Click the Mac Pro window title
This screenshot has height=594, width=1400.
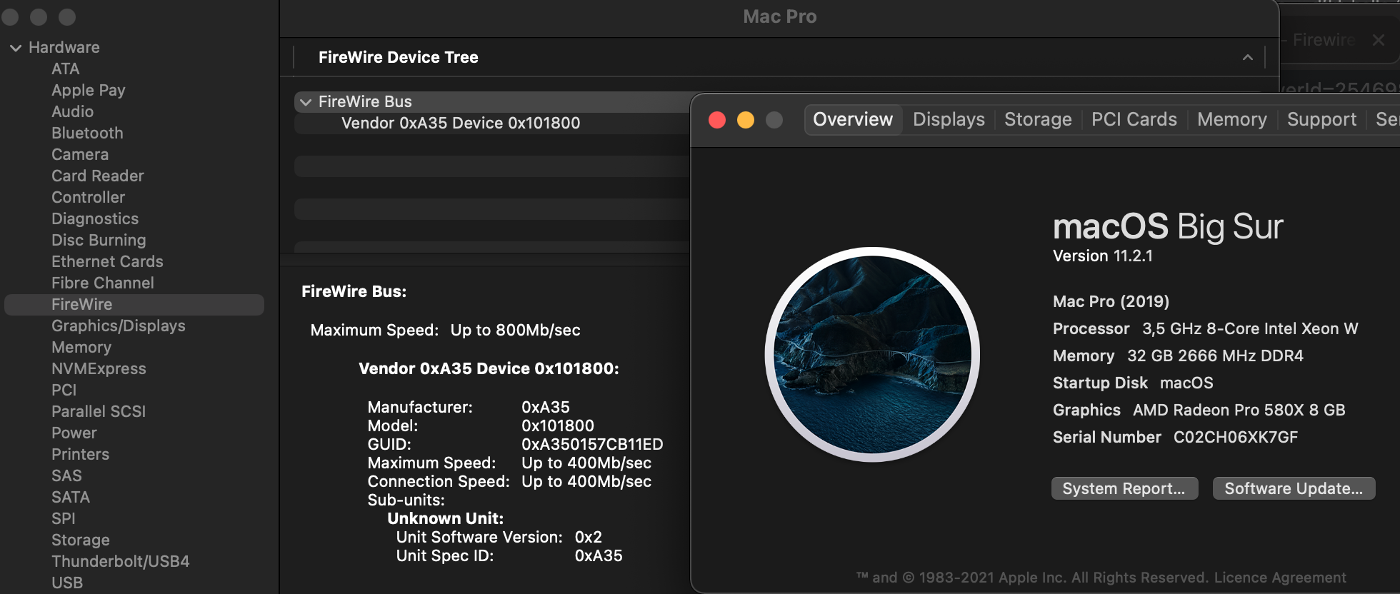coord(780,17)
